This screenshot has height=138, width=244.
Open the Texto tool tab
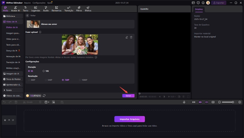26,9
